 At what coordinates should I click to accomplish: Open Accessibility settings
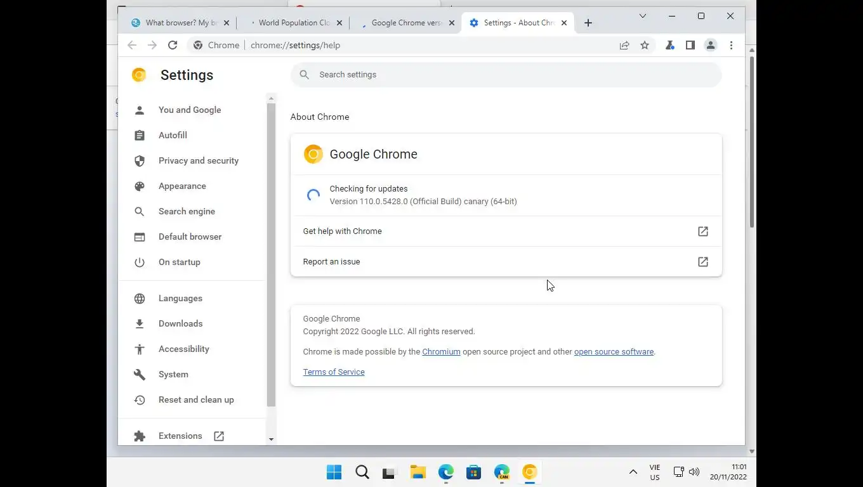183,349
